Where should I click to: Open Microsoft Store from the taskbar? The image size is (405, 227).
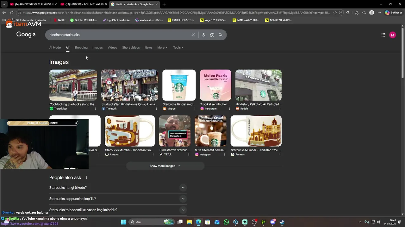[208, 222]
